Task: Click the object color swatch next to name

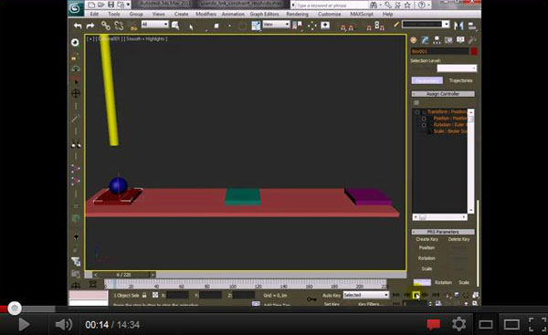Action: [x=474, y=51]
